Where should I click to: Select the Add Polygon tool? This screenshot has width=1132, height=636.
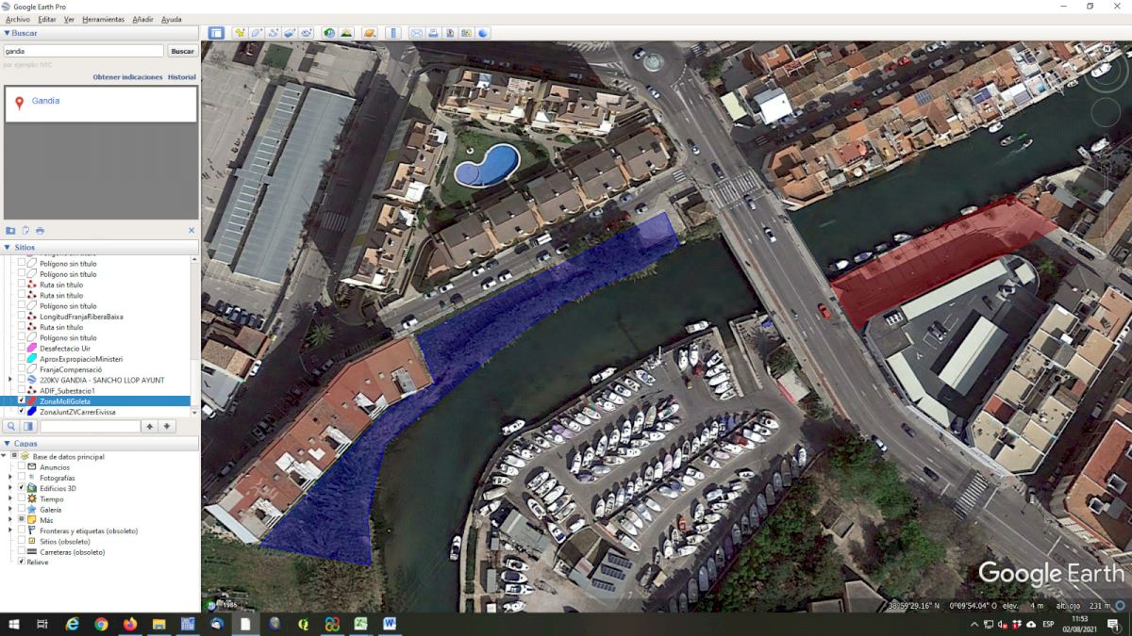pos(256,33)
